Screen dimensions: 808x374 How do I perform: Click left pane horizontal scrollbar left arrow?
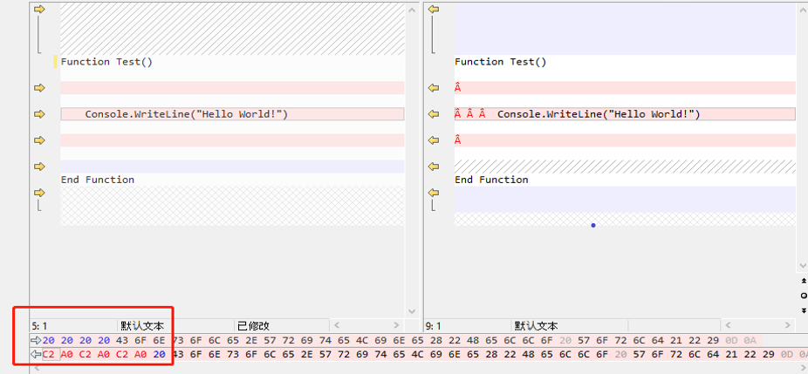pyautogui.click(x=337, y=325)
